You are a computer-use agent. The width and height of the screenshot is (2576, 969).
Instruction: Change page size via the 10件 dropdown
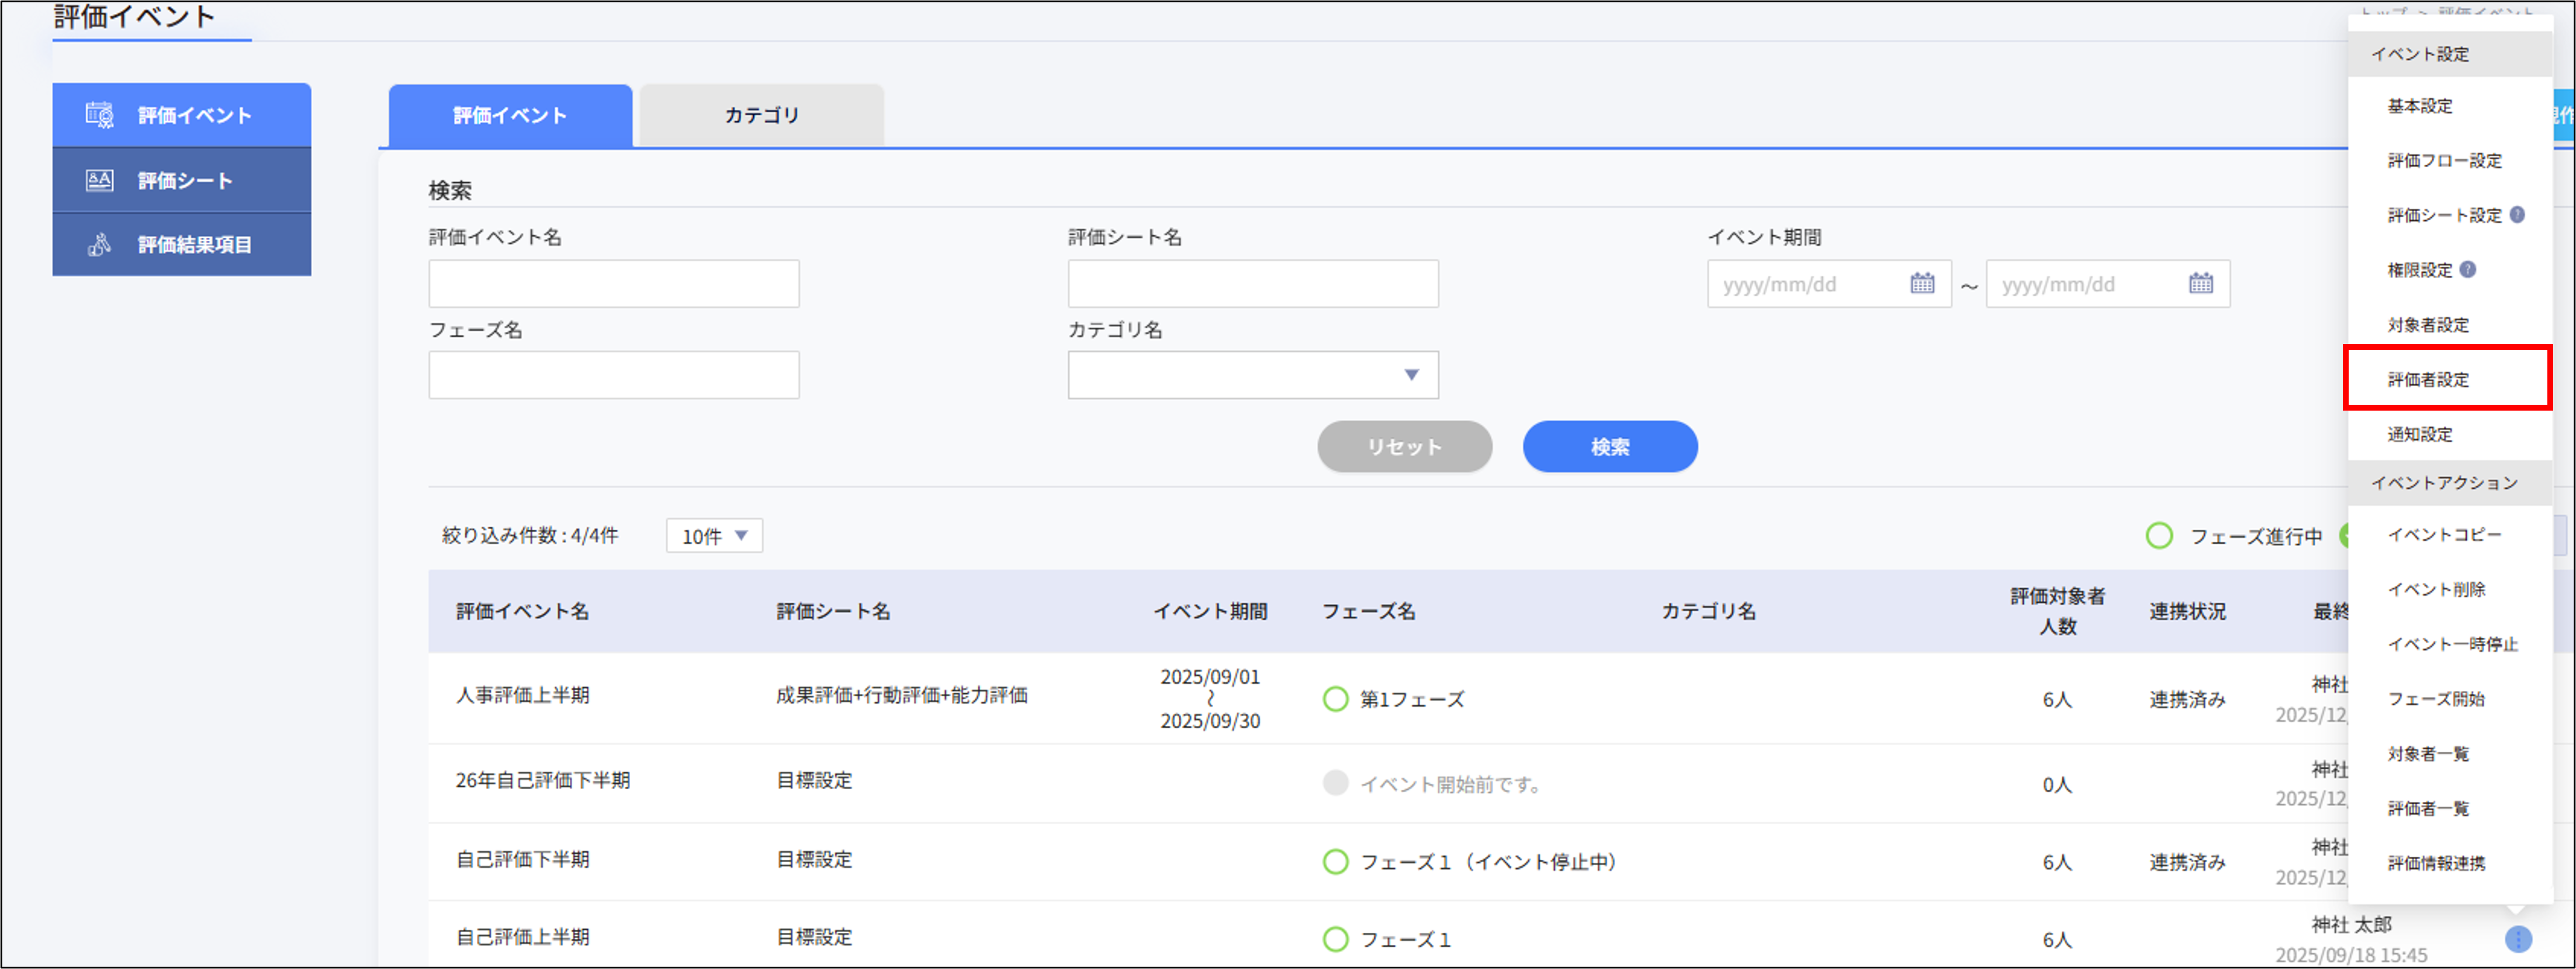(x=713, y=536)
